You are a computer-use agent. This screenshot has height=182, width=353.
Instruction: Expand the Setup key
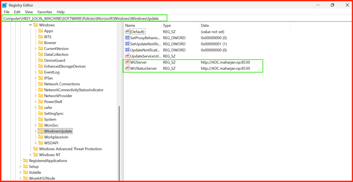[x=20, y=167]
